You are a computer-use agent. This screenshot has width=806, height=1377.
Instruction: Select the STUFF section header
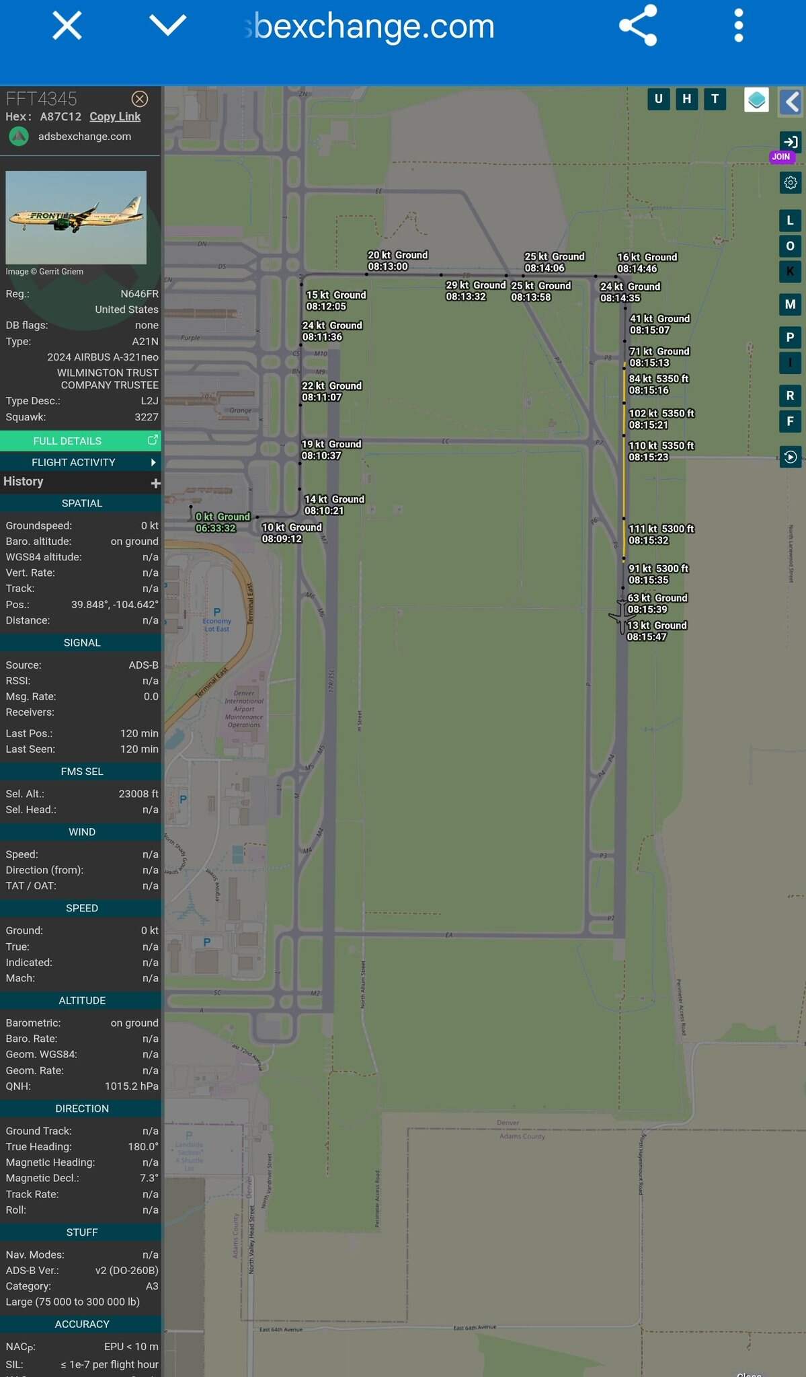(81, 1232)
